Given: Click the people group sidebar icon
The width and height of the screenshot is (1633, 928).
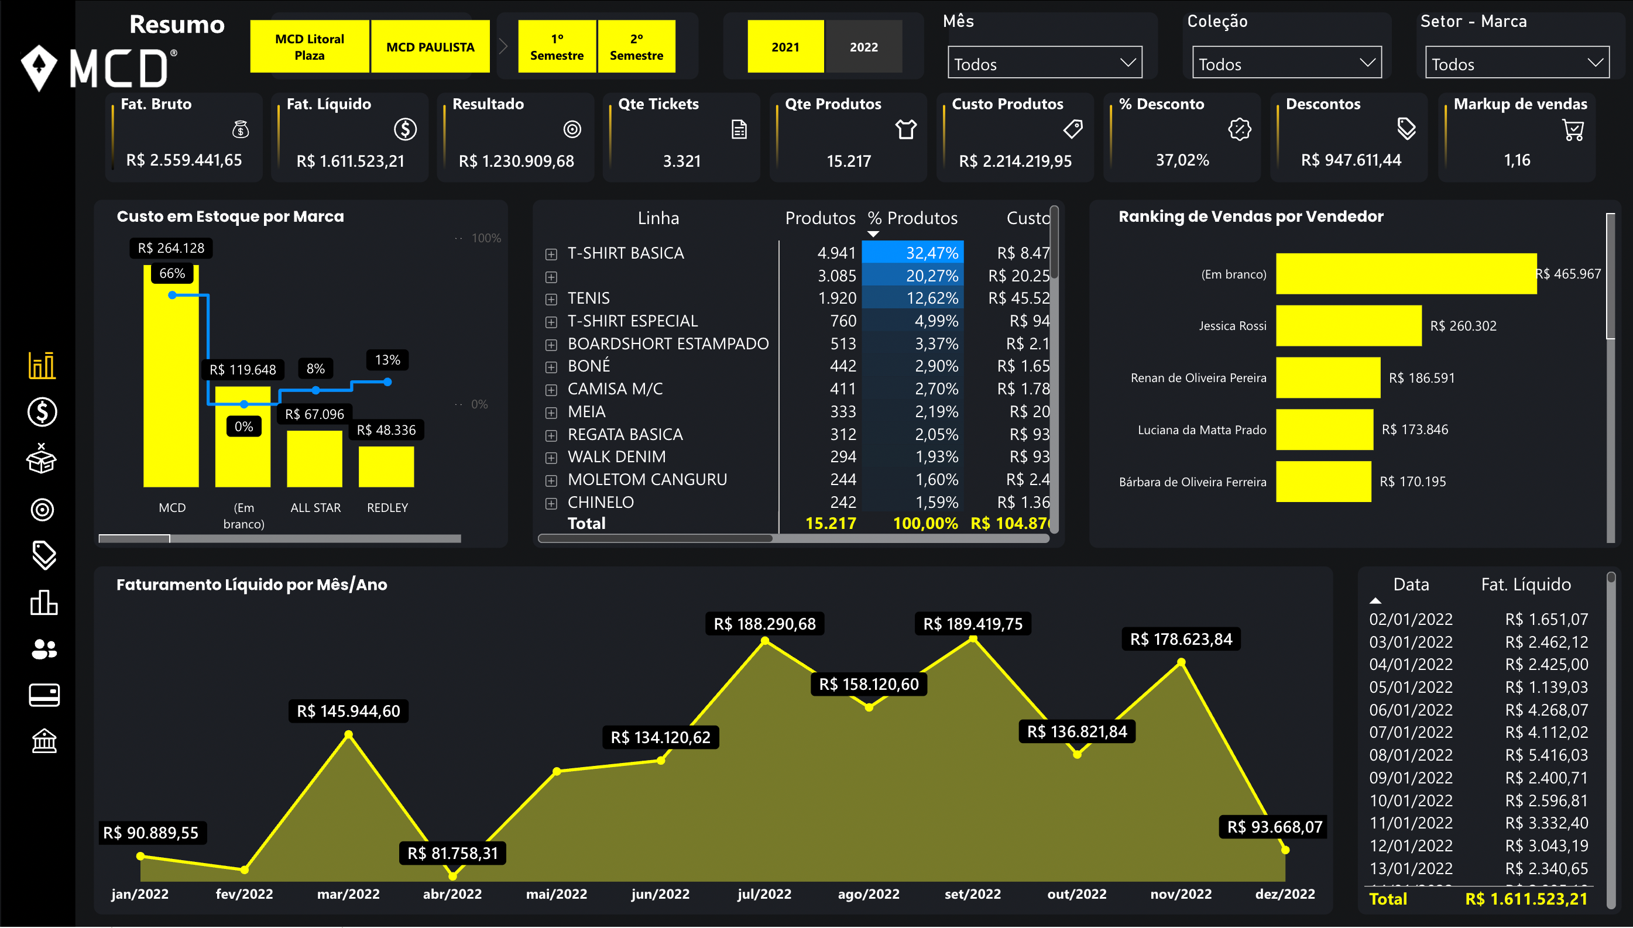Looking at the screenshot, I should click(x=43, y=649).
